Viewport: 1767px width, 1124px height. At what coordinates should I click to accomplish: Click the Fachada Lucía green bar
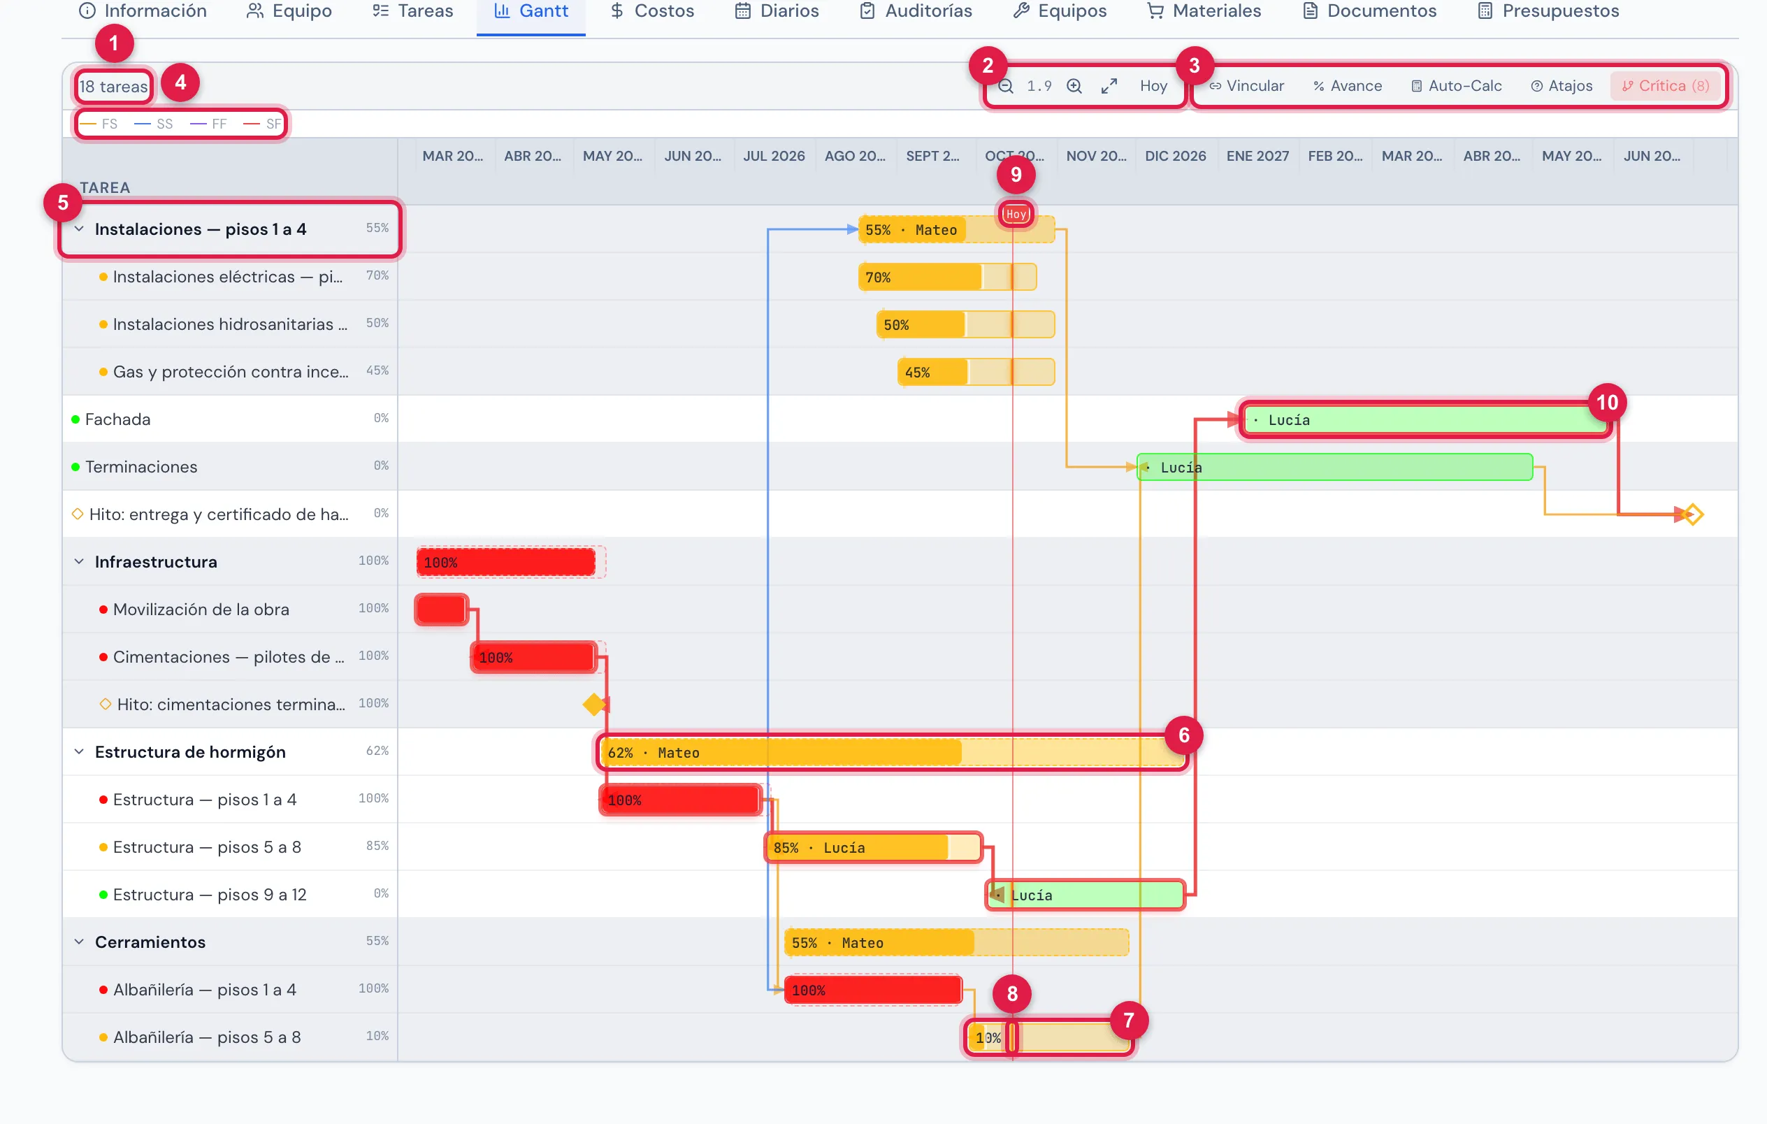pos(1425,420)
